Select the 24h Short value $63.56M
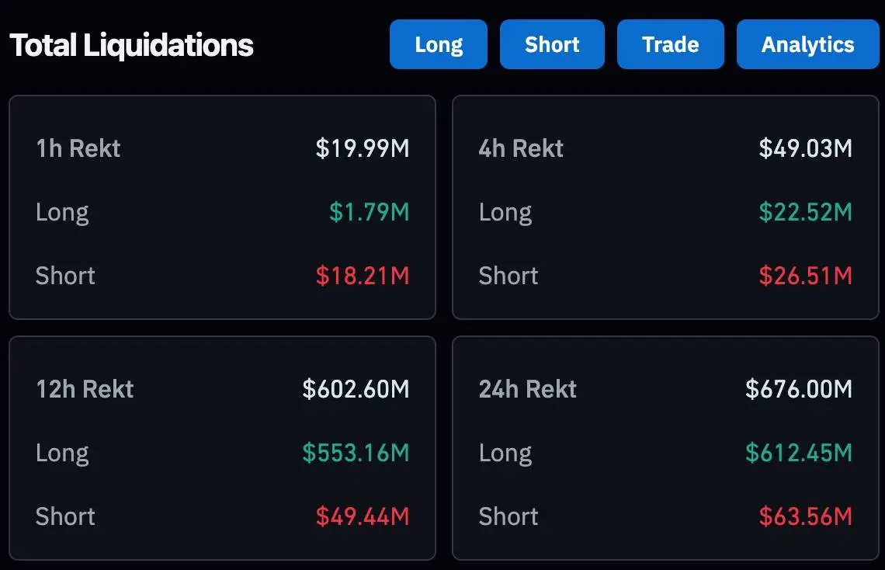 pyautogui.click(x=805, y=516)
